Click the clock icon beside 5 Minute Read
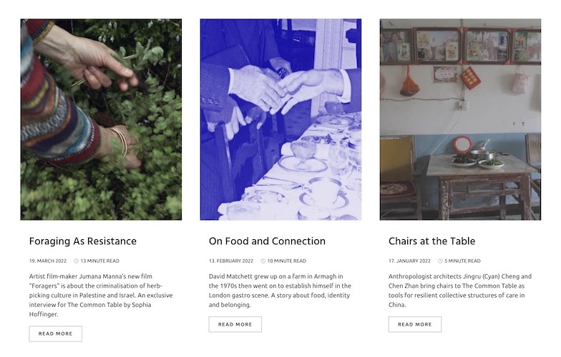This screenshot has height=357, width=561. click(440, 261)
